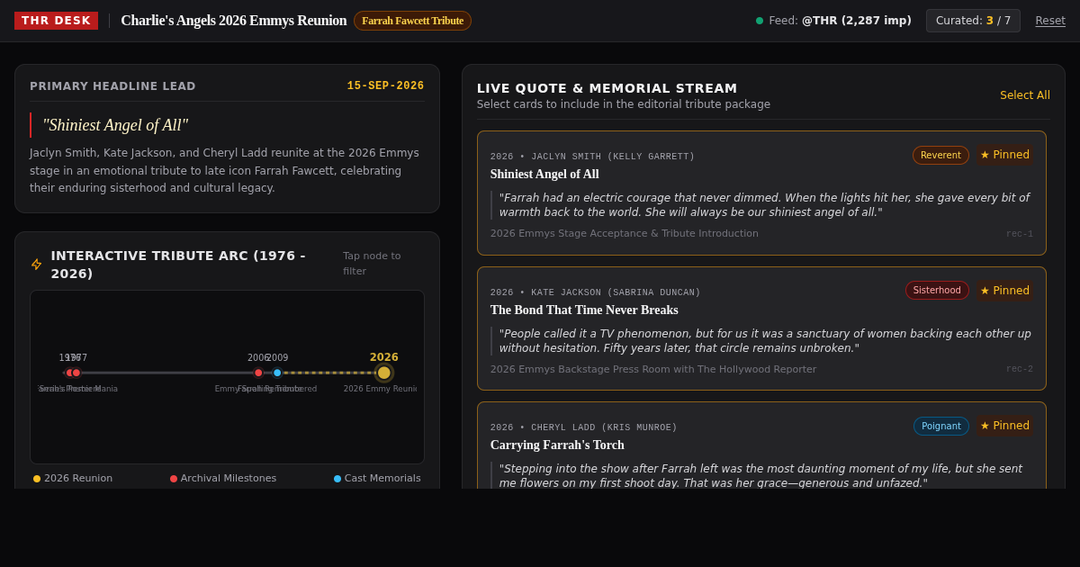Click the Farrah Fawcett Tribute badge
Viewport: 1080px width, 567px height.
[x=412, y=21]
